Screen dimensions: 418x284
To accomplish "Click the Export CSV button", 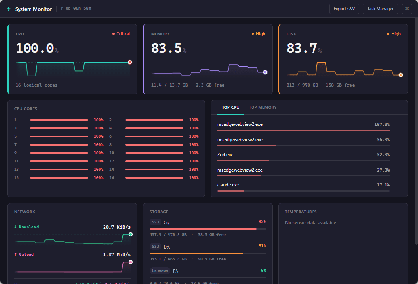I will pos(344,9).
